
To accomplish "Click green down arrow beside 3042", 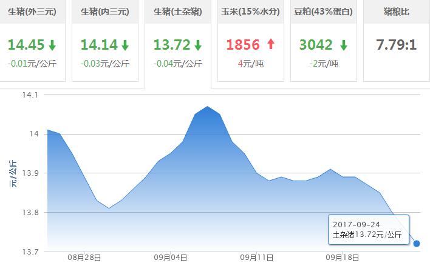I will tap(343, 45).
